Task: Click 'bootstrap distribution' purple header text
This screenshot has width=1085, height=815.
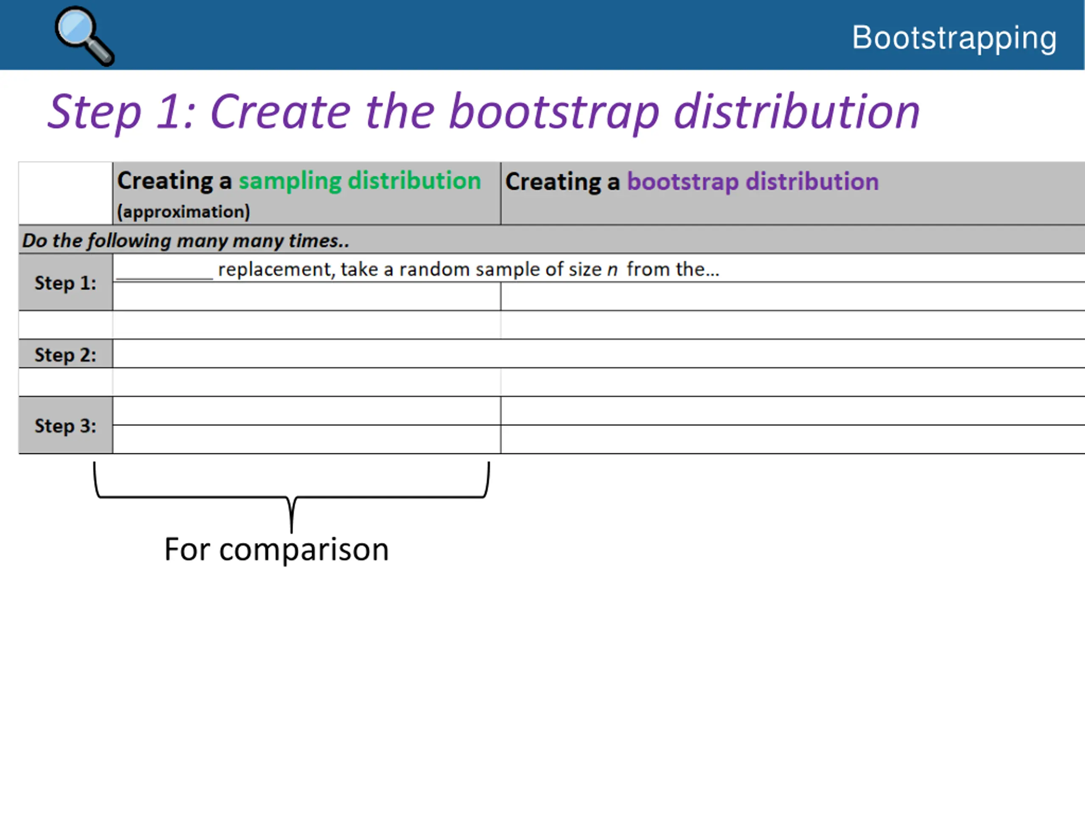Action: pyautogui.click(x=753, y=182)
